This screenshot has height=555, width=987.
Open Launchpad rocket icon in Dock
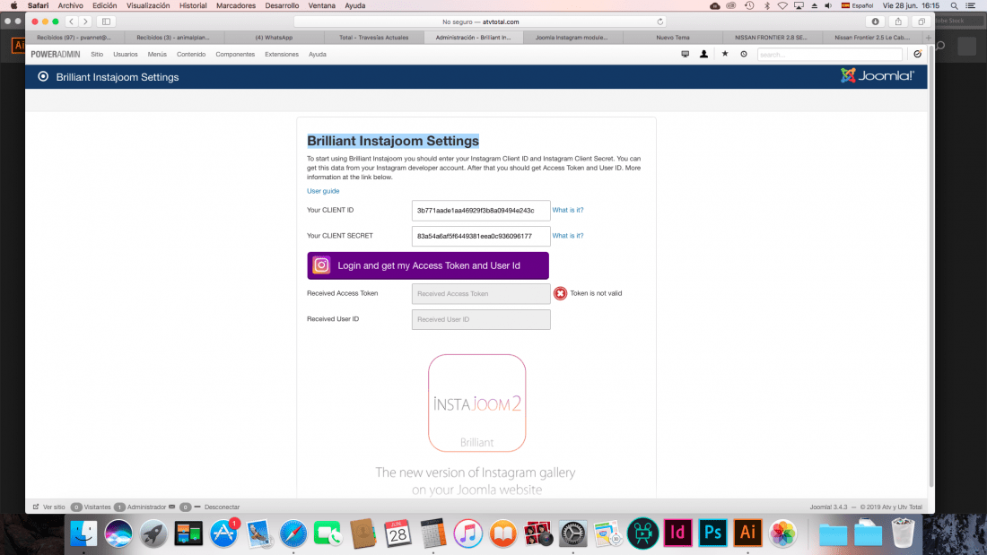click(x=153, y=533)
